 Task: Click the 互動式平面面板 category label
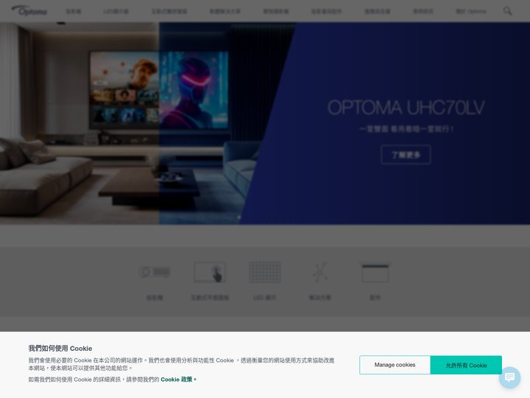(210, 298)
